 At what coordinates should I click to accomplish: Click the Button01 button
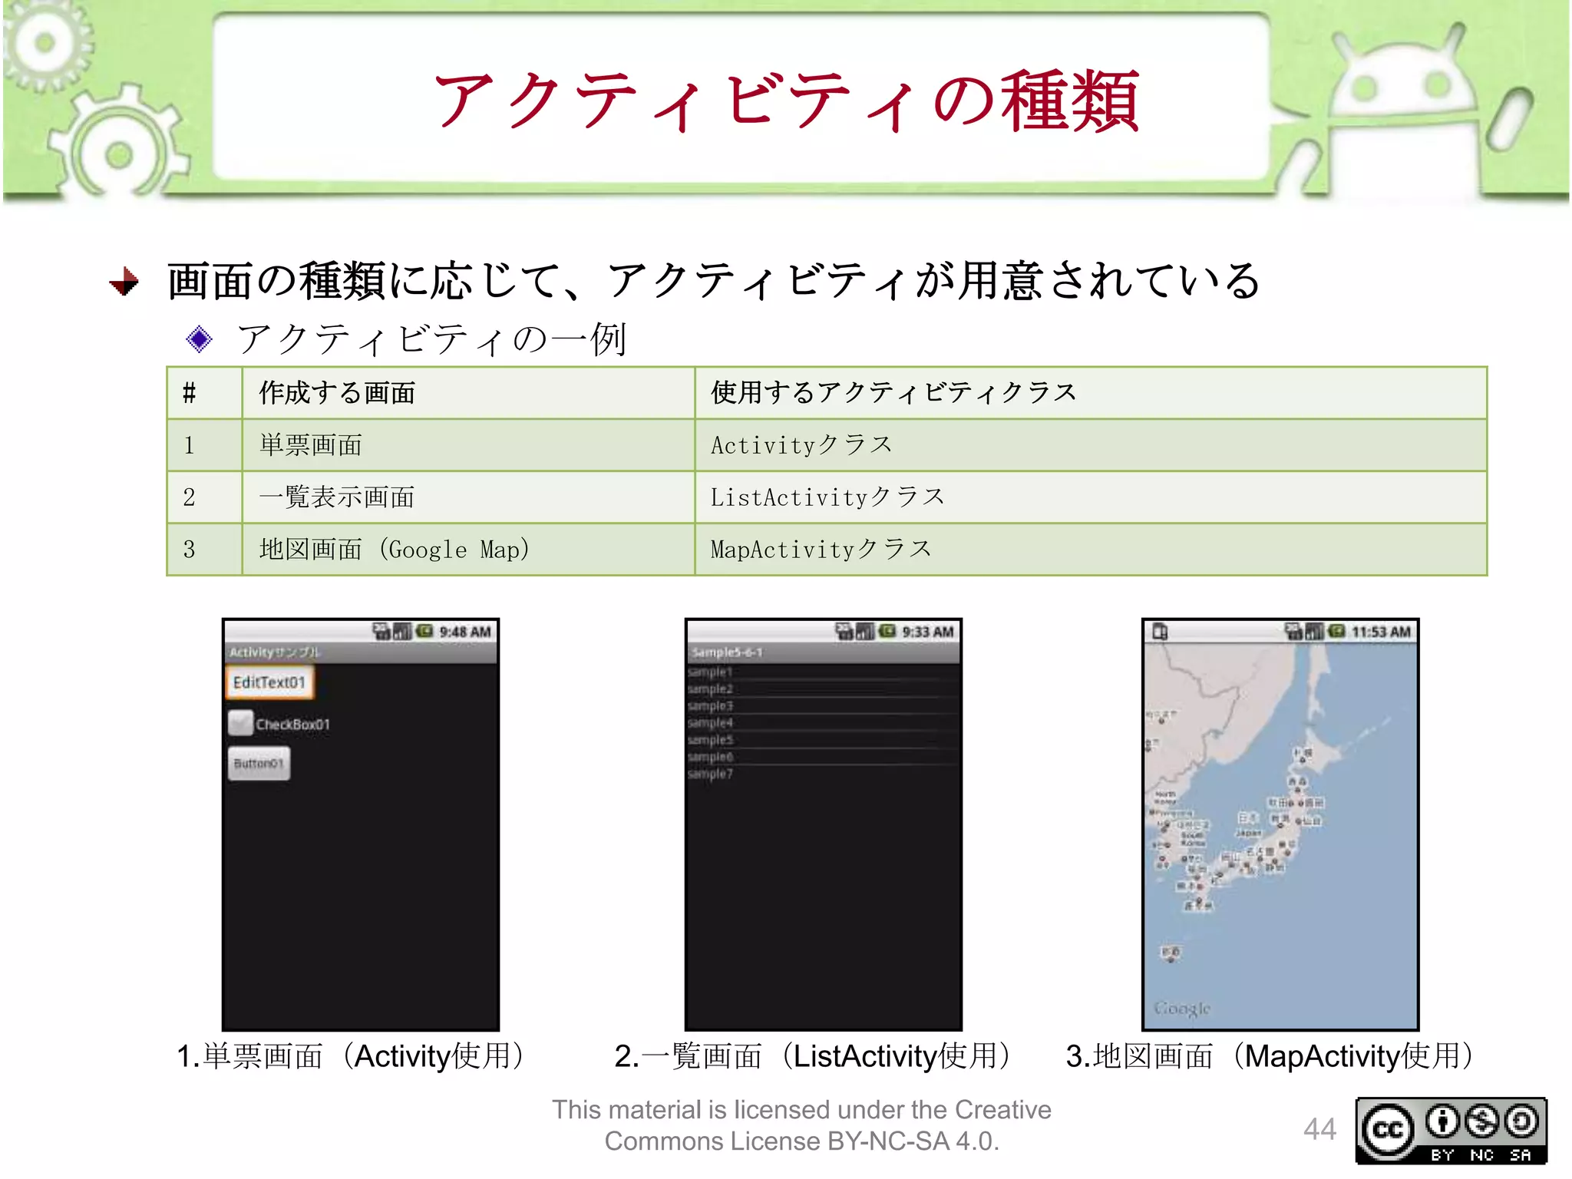259,764
